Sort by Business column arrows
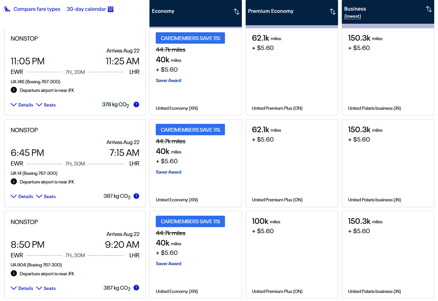The image size is (438, 301). point(429,9)
